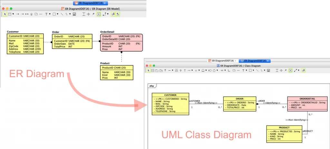330x149 pixels.
Task: Toggle the green arrows-with-person button in ER toolbar
Action: [x=113, y=14]
